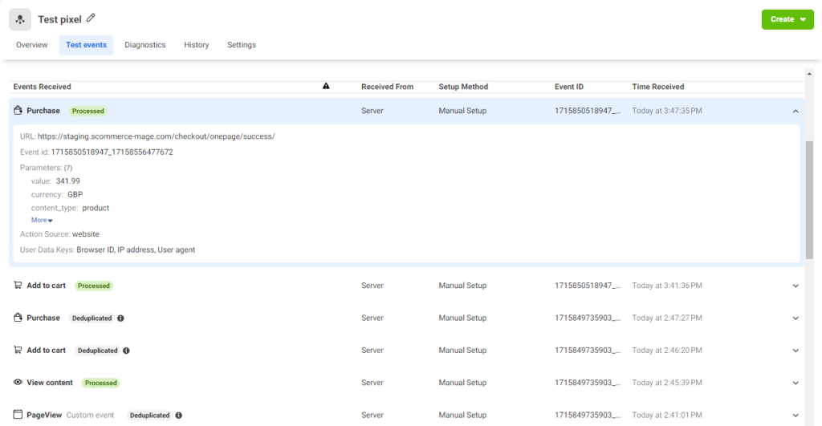Image resolution: width=822 pixels, height=426 pixels.
Task: Select the Test events tab
Action: tap(86, 45)
